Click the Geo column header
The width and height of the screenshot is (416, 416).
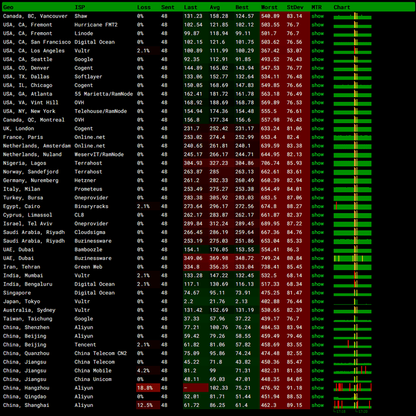click(x=8, y=7)
